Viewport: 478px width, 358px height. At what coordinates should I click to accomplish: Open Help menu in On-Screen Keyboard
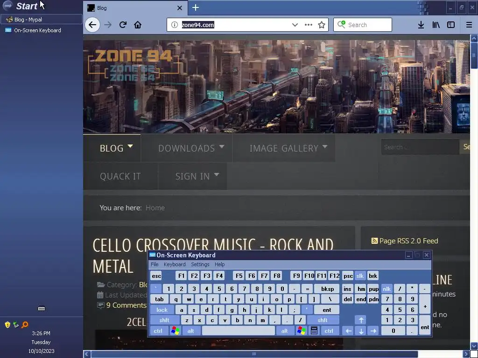[219, 265]
